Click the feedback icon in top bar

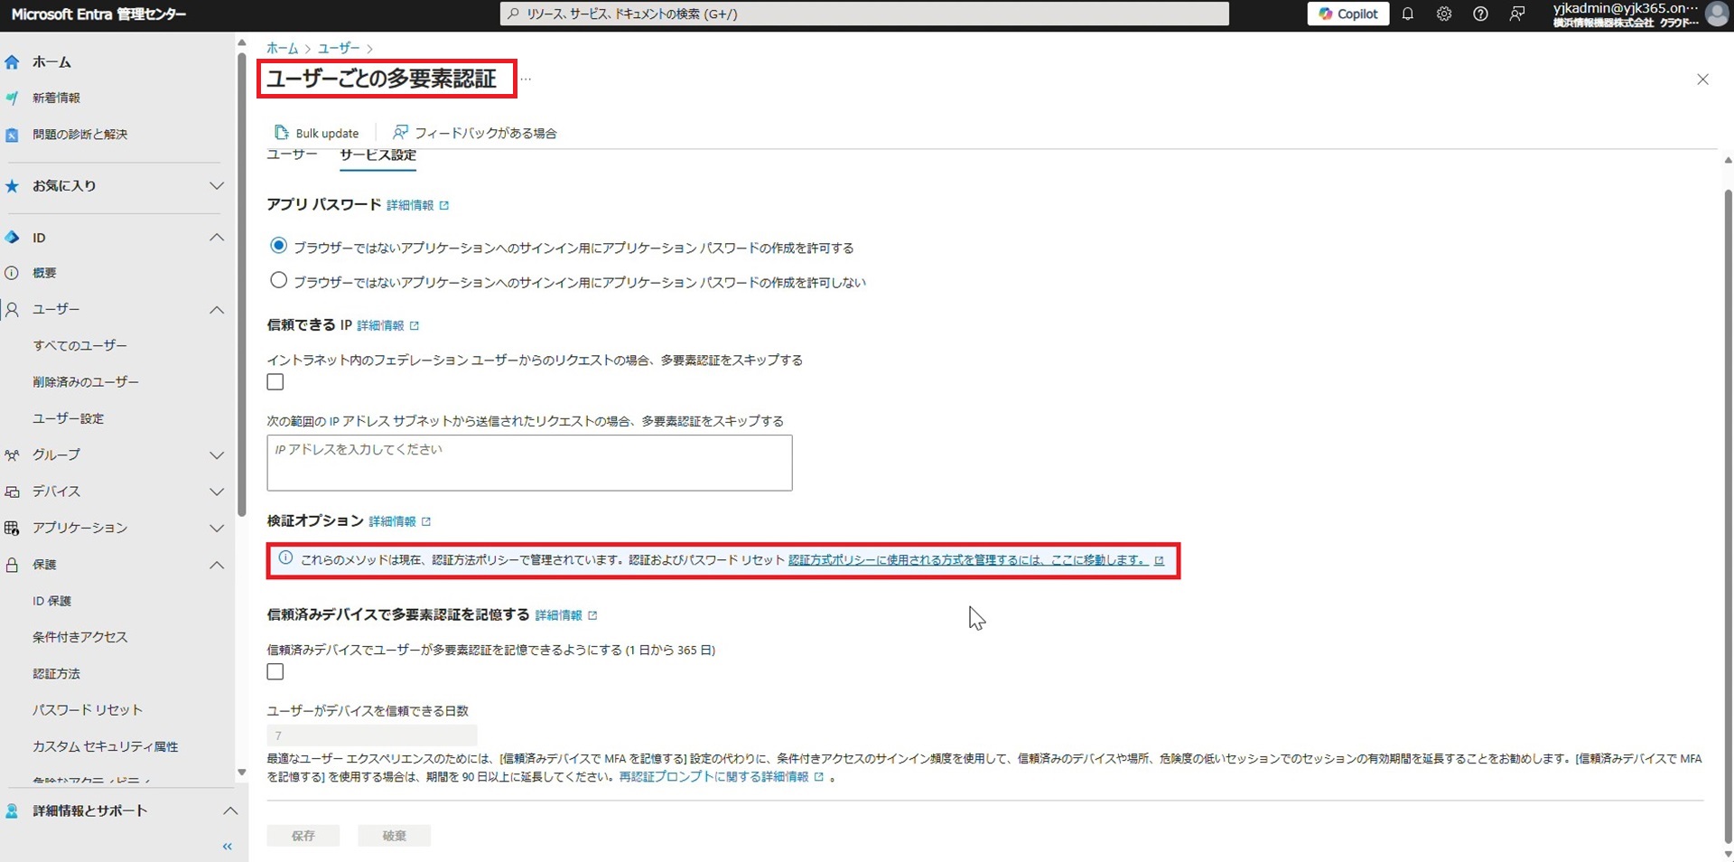(1517, 14)
